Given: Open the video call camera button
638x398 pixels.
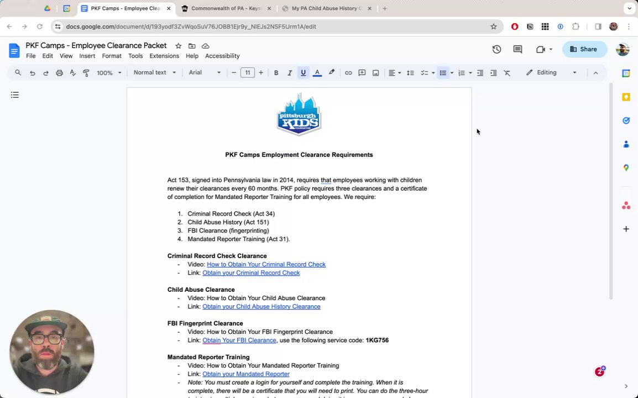Looking at the screenshot, I should click(544, 49).
